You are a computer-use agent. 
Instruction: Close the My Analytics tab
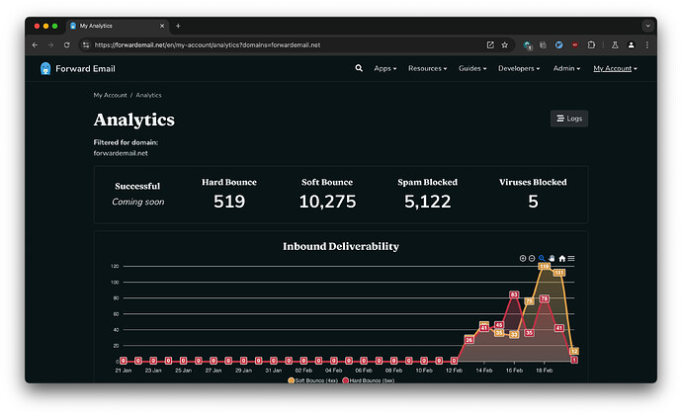162,26
